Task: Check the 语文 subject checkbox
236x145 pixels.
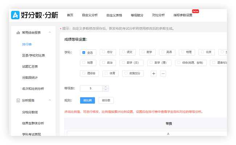Action: click(x=123, y=52)
